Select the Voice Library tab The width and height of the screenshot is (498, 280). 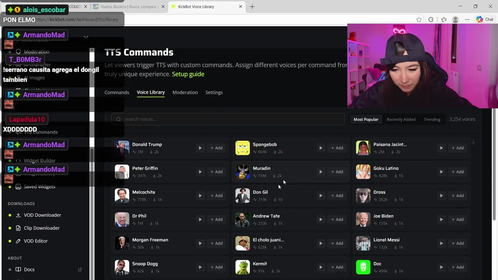(x=151, y=92)
